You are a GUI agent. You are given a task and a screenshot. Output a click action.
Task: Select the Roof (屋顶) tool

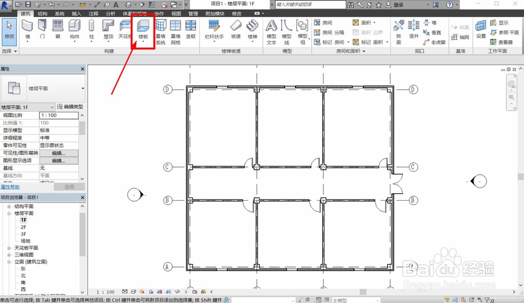(x=108, y=30)
